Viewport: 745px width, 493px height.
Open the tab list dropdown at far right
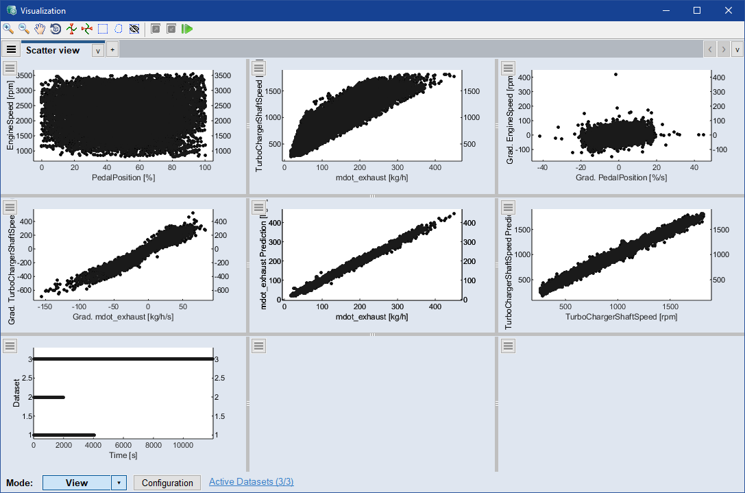(x=737, y=49)
